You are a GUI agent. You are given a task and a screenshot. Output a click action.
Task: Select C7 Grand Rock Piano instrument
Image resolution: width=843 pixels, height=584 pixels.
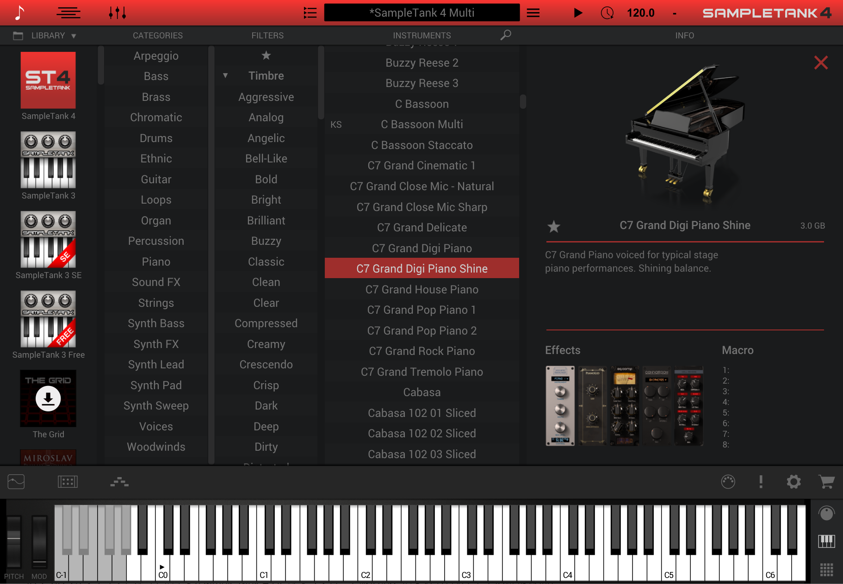click(x=422, y=351)
